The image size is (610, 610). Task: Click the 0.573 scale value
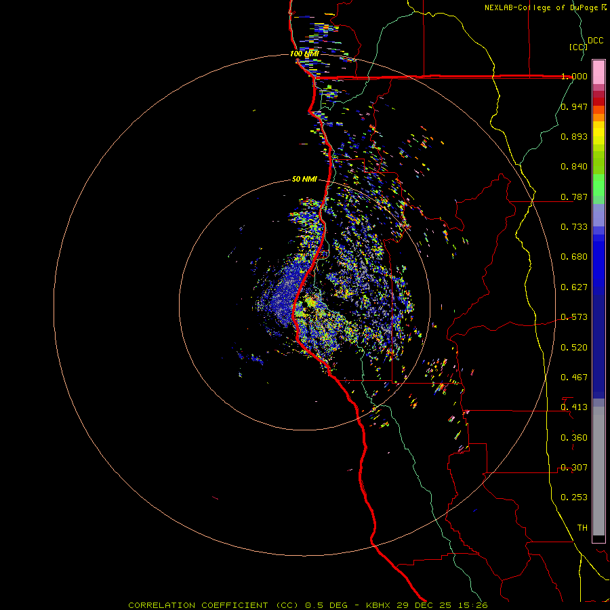[574, 317]
